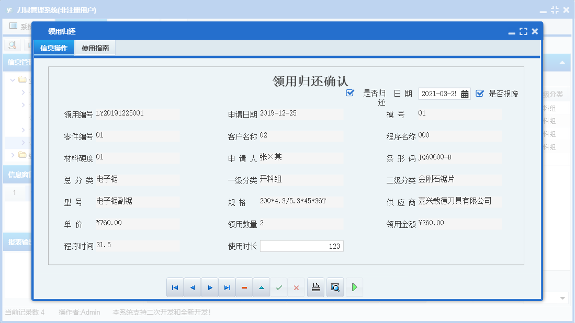Click the 当前记录数 4 status text
575x323 pixels.
[25, 313]
